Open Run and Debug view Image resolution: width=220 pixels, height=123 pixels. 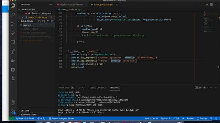coord(13,33)
